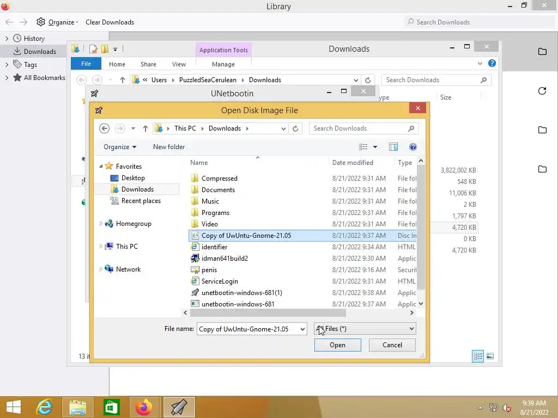Image resolution: width=558 pixels, height=418 pixels.
Task: Go up one folder level in Open dialog
Action: (145, 128)
